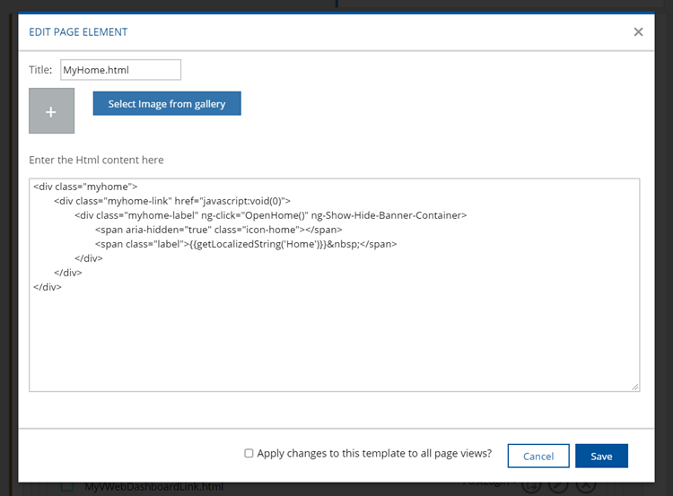Screen dimensions: 673x496
Task: Click the myhome-link href code line
Action: click(x=172, y=201)
